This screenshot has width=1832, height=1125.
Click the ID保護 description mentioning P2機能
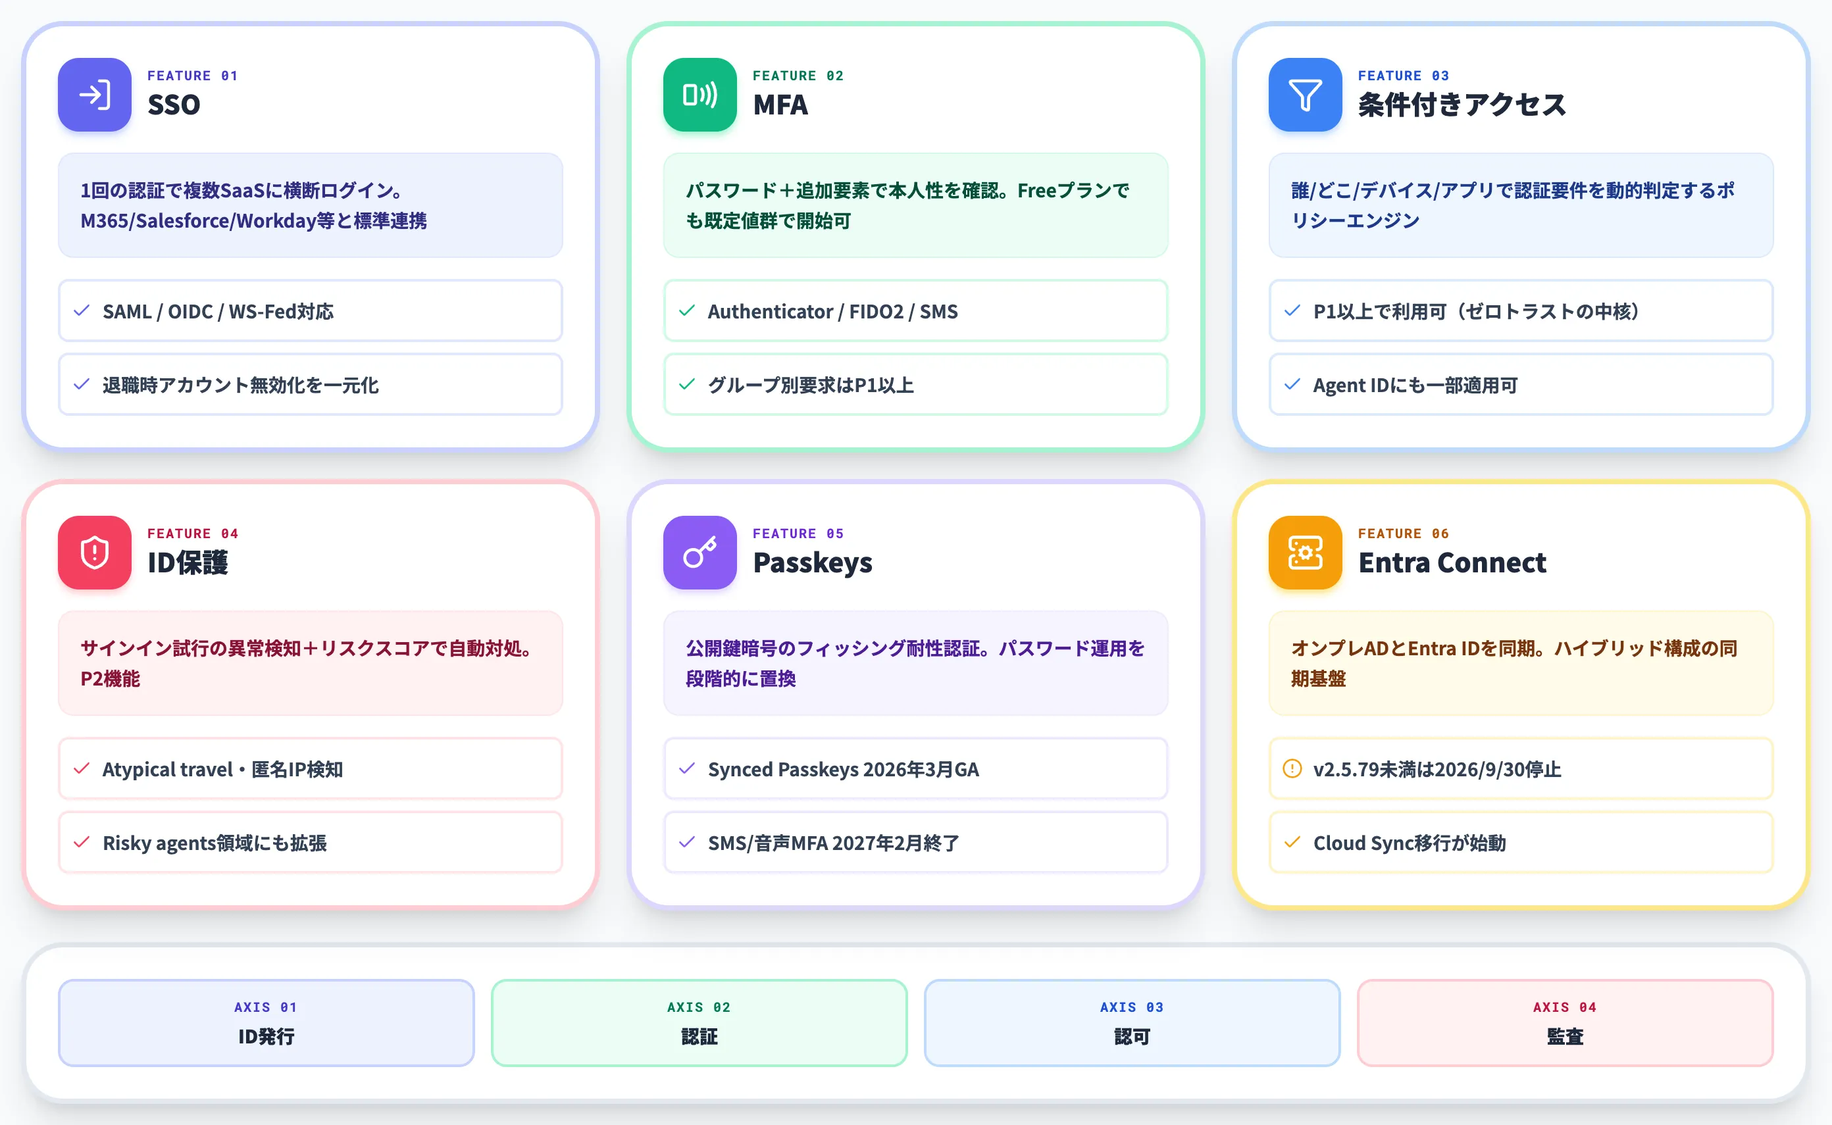[x=311, y=663]
